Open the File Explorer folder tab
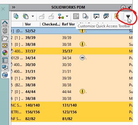The image size is (138, 125). click(x=5, y=38)
